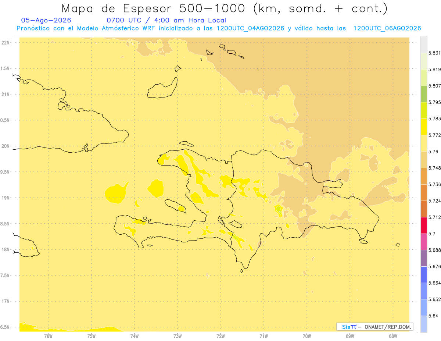Click the colorbar value 5.795
The image size is (441, 341).
coord(434,102)
